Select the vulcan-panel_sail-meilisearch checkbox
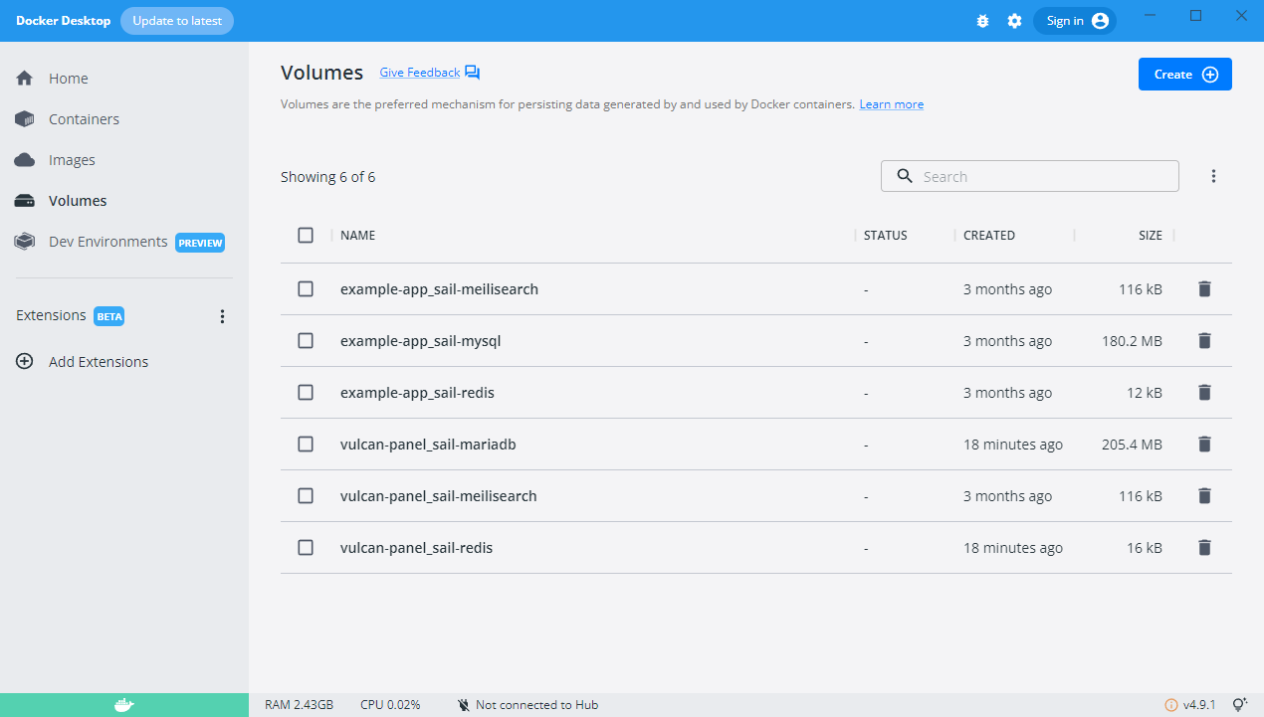1264x717 pixels. (306, 496)
